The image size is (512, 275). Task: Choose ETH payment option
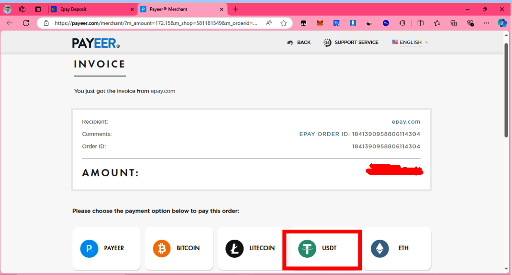coord(397,248)
